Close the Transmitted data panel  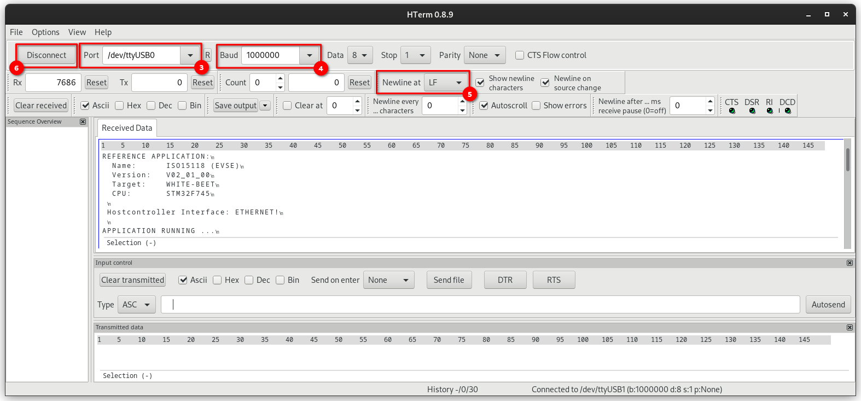coord(850,328)
